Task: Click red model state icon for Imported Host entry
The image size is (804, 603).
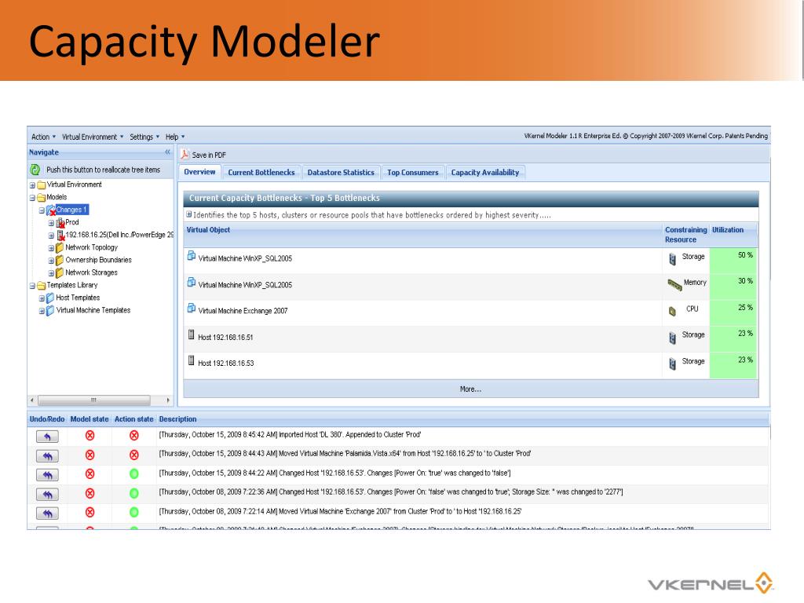Action: 90,435
